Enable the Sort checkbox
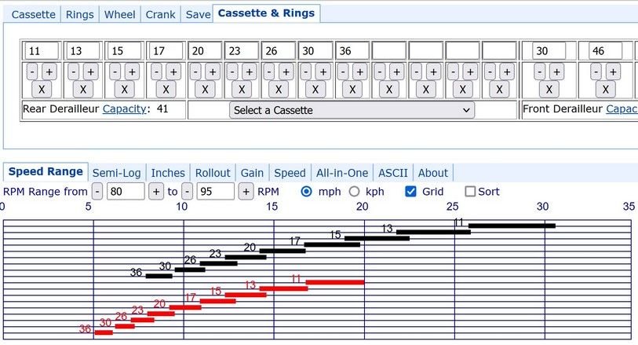638x345 pixels. pos(470,191)
